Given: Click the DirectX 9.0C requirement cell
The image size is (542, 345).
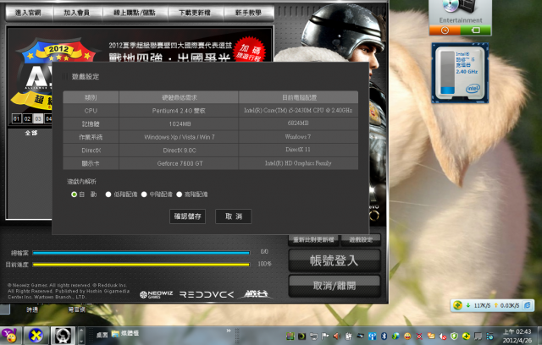Looking at the screenshot, I should point(179,151).
